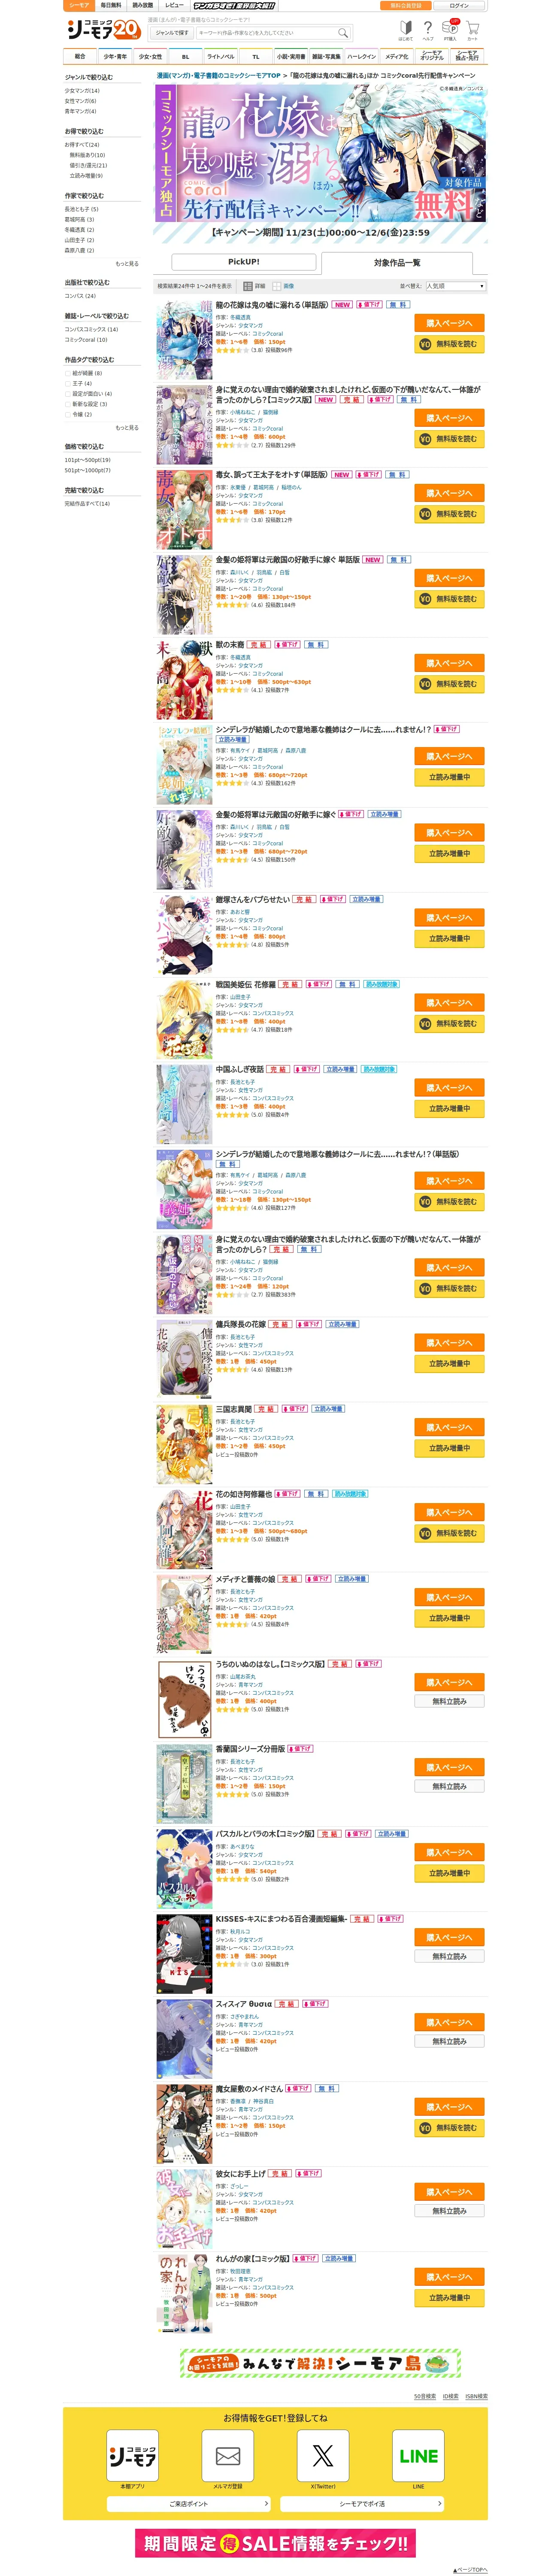Click 無料会員登録 registration button
This screenshot has height=2576, width=551.
(x=406, y=6)
